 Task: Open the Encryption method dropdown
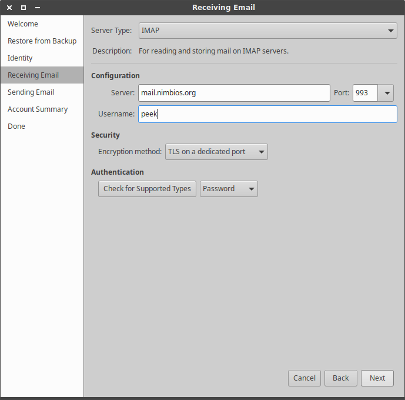point(216,152)
